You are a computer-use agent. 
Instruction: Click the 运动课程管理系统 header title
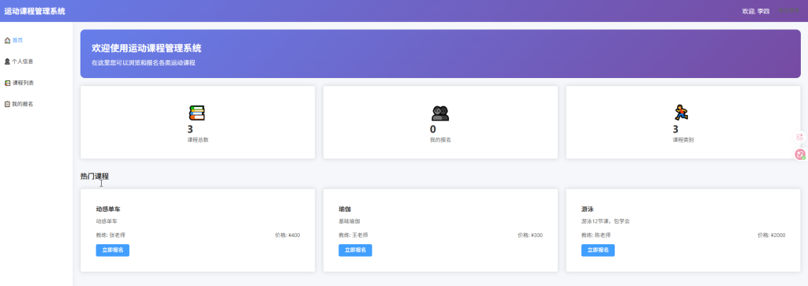click(x=35, y=11)
